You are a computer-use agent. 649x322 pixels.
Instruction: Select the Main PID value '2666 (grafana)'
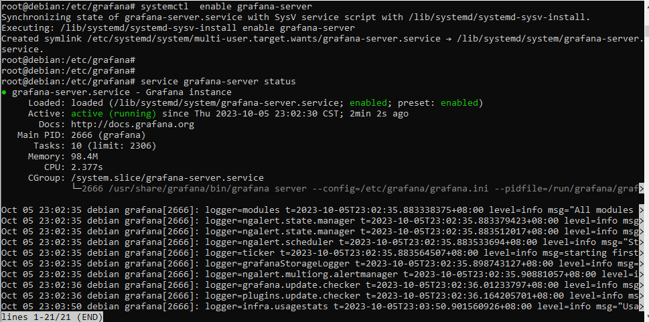click(x=109, y=135)
